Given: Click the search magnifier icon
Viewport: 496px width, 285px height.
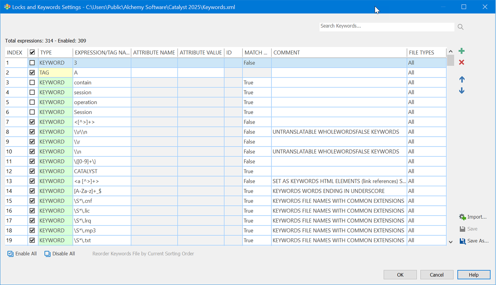Looking at the screenshot, I should [x=460, y=27].
